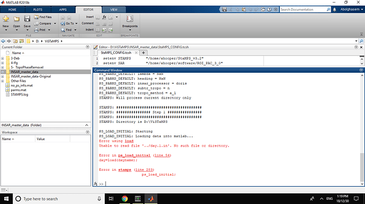Click the Search Documentation field
This screenshot has height=204, width=365.
tap(303, 9)
